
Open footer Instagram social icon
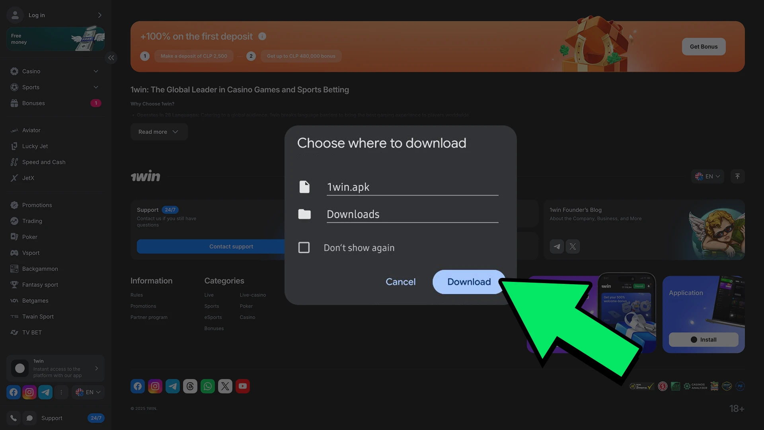tap(155, 386)
